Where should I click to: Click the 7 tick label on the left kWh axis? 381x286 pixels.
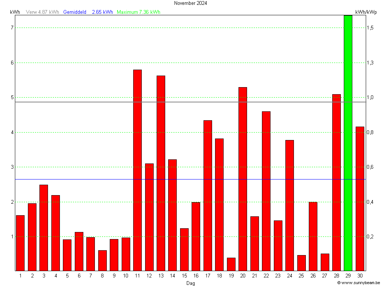pyautogui.click(x=12, y=28)
